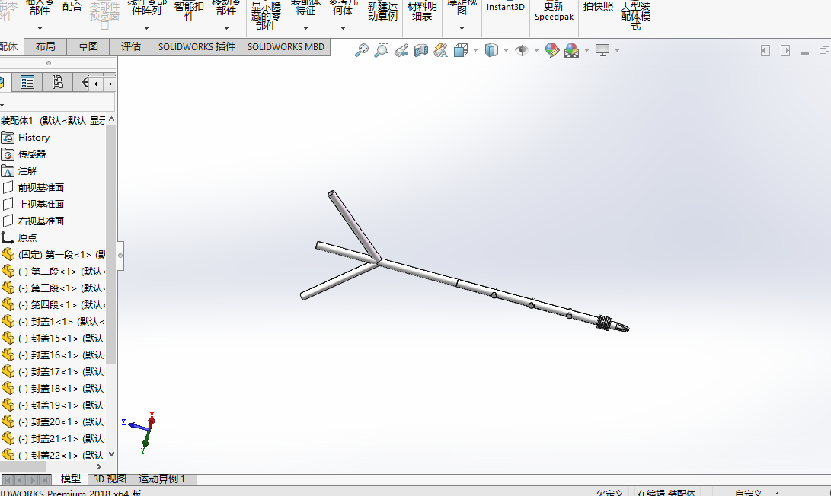The width and height of the screenshot is (831, 496).
Task: Toggle 显示隐藏的零部件 show hidden components
Action: (x=266, y=14)
